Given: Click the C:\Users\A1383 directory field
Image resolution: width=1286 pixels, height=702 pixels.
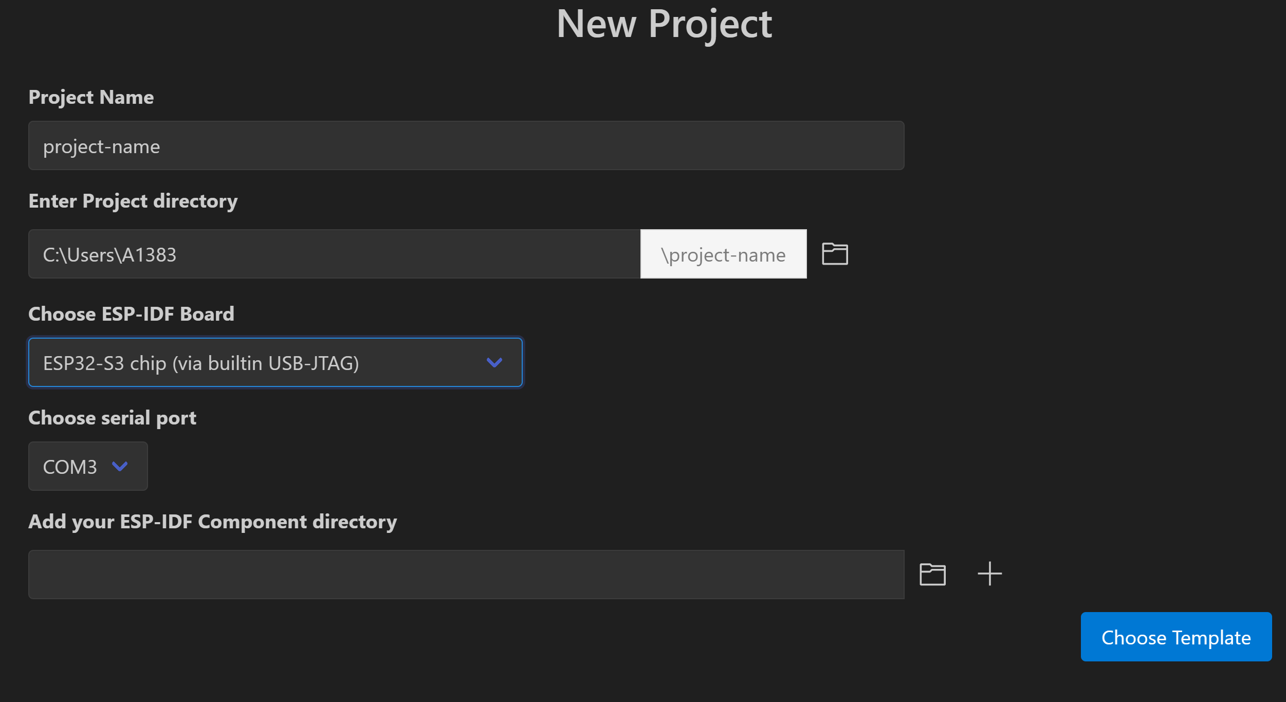Looking at the screenshot, I should point(334,254).
